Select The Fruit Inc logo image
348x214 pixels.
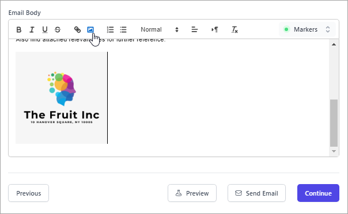click(x=62, y=98)
